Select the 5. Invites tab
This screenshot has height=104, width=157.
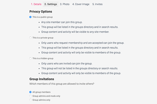(x=97, y=4)
